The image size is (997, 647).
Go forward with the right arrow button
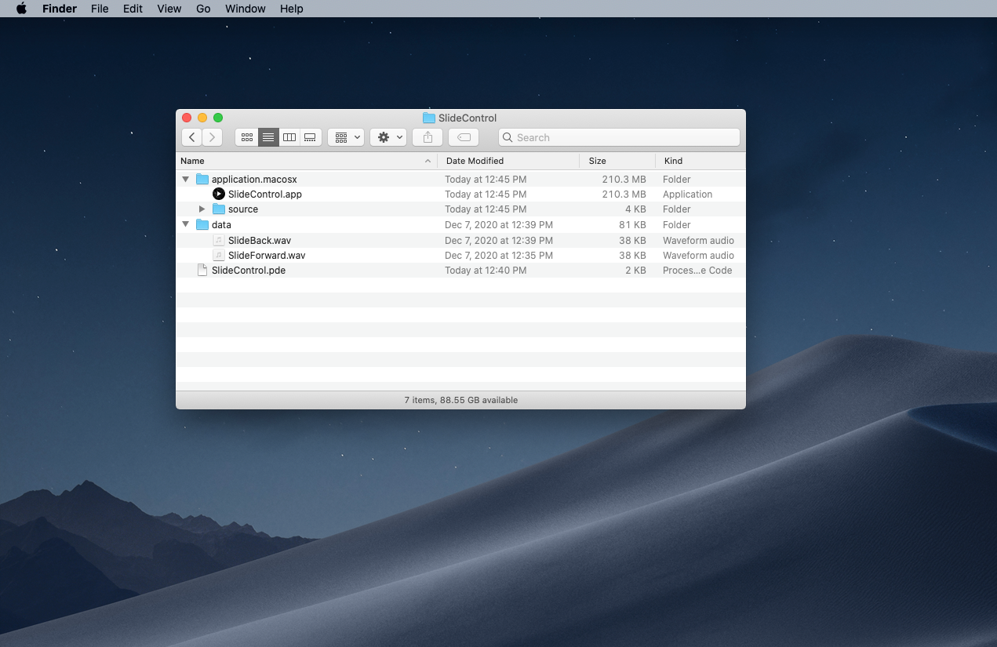[x=213, y=137]
